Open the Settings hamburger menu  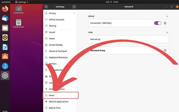pos(74,7)
